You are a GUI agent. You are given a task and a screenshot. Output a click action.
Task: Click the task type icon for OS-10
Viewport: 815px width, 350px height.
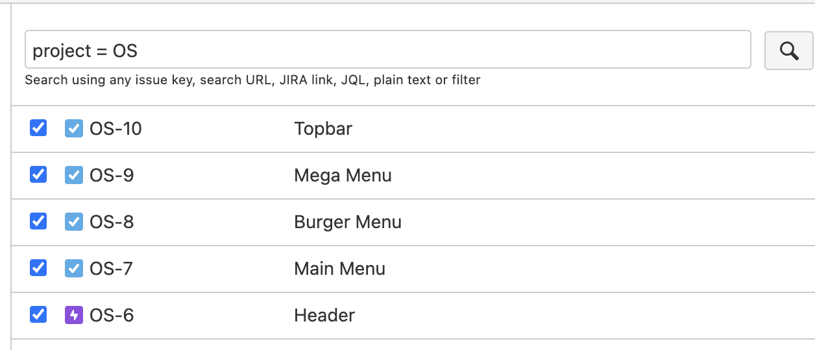coord(74,128)
